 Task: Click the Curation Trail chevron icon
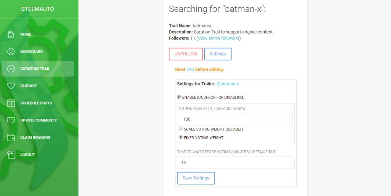(x=11, y=69)
